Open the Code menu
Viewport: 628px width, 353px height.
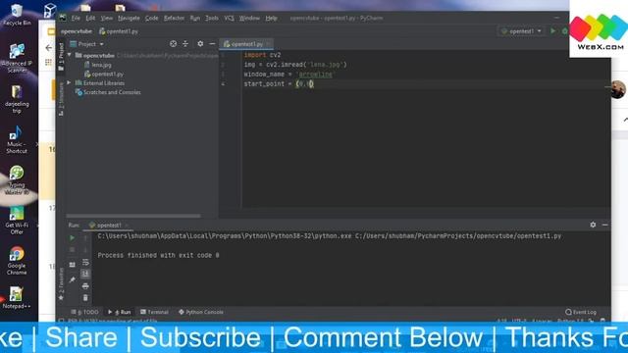(151, 18)
